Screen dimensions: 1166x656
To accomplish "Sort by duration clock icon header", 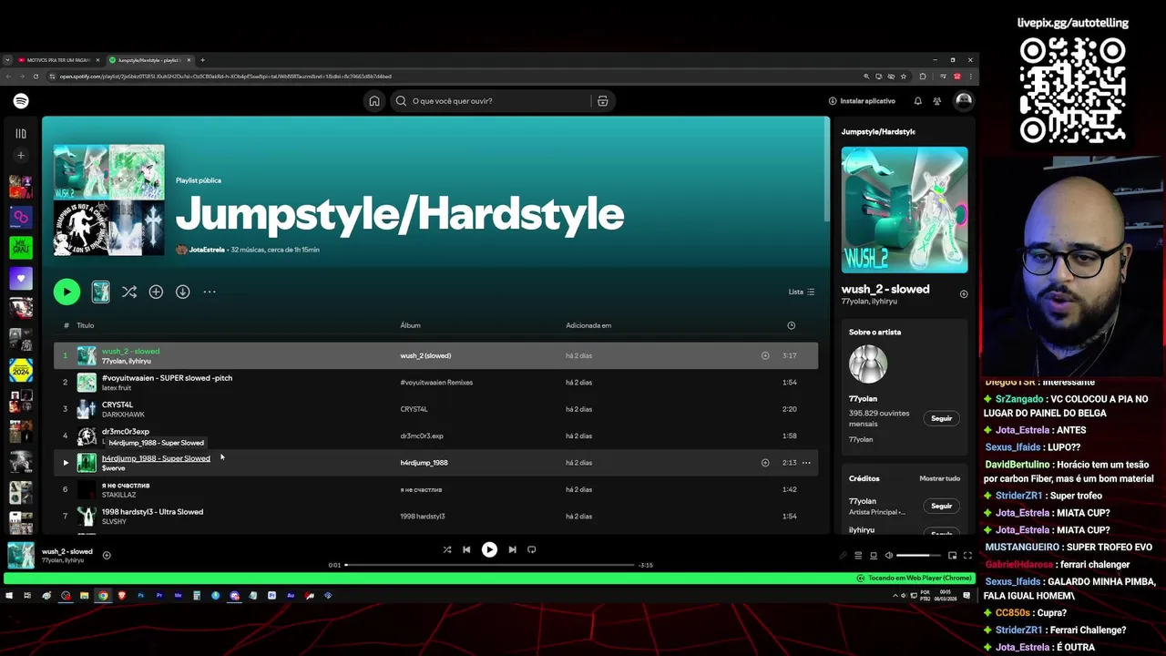I will coord(791,325).
